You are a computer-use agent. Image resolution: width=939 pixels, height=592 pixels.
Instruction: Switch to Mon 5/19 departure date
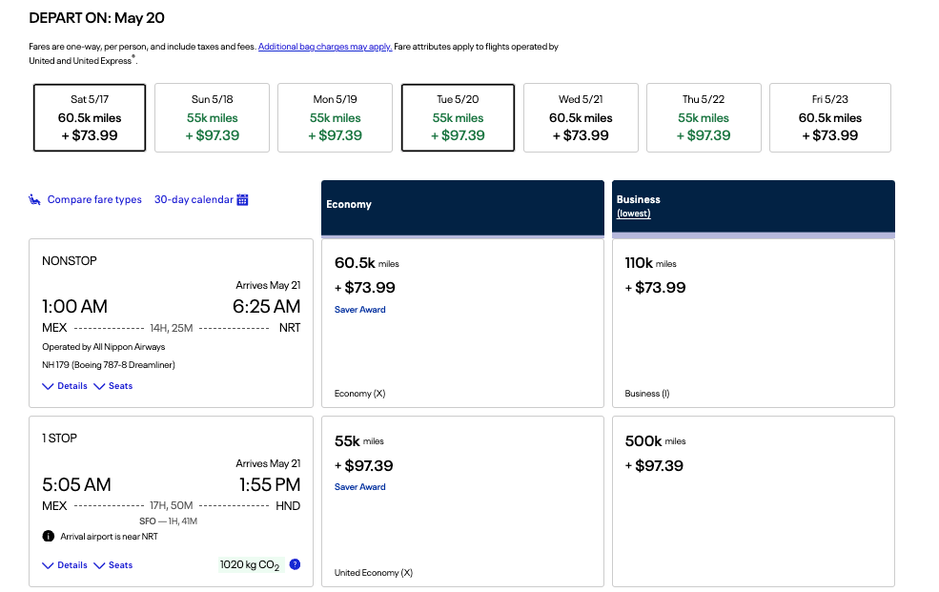335,117
